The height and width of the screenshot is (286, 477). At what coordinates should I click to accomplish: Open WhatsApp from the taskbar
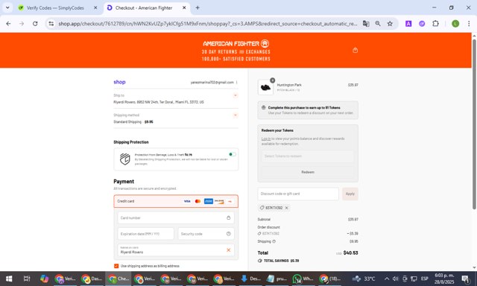pos(303,279)
